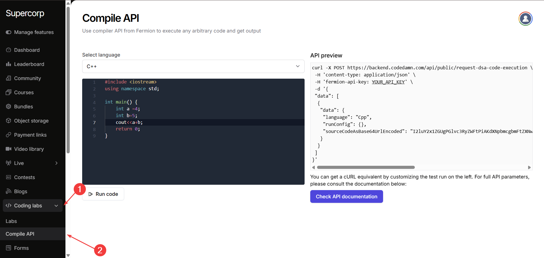Open the user profile avatar
Viewport: 544px width, 258px height.
click(525, 19)
